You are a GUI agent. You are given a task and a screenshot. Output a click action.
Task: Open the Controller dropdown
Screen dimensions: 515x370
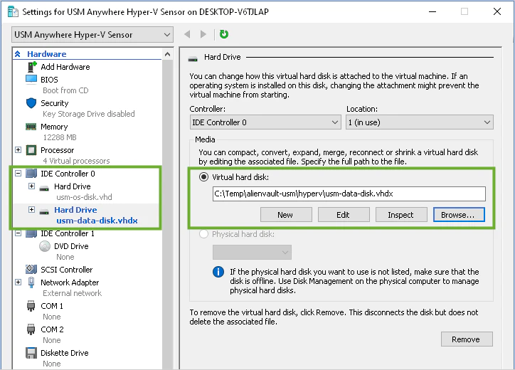(x=265, y=122)
